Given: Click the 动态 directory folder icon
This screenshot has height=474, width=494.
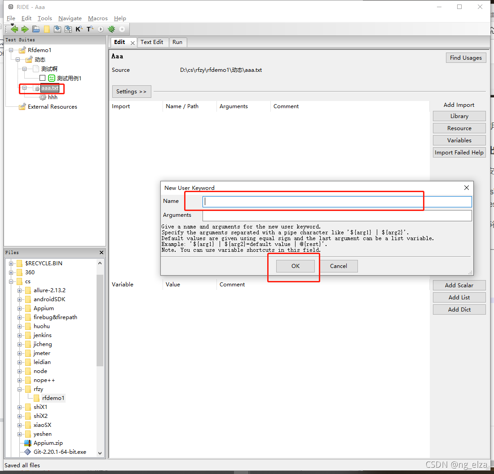Looking at the screenshot, I should [x=29, y=60].
